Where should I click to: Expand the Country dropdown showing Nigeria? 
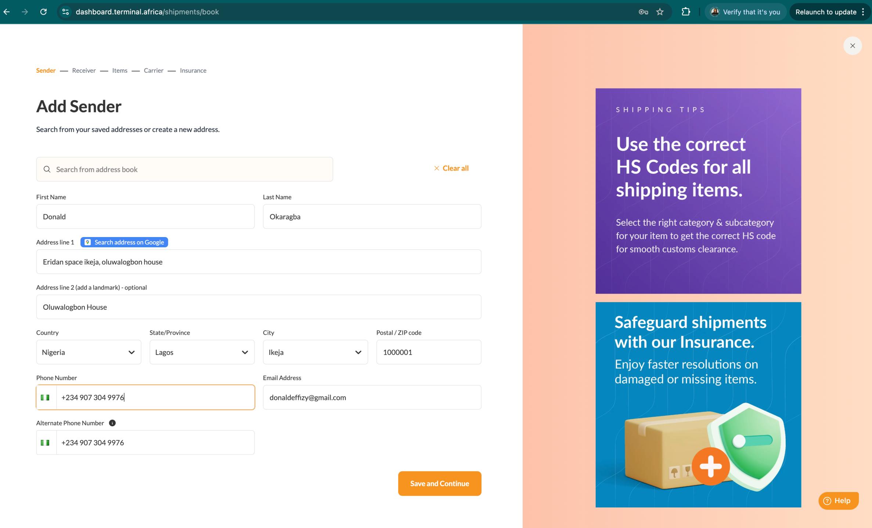89,352
